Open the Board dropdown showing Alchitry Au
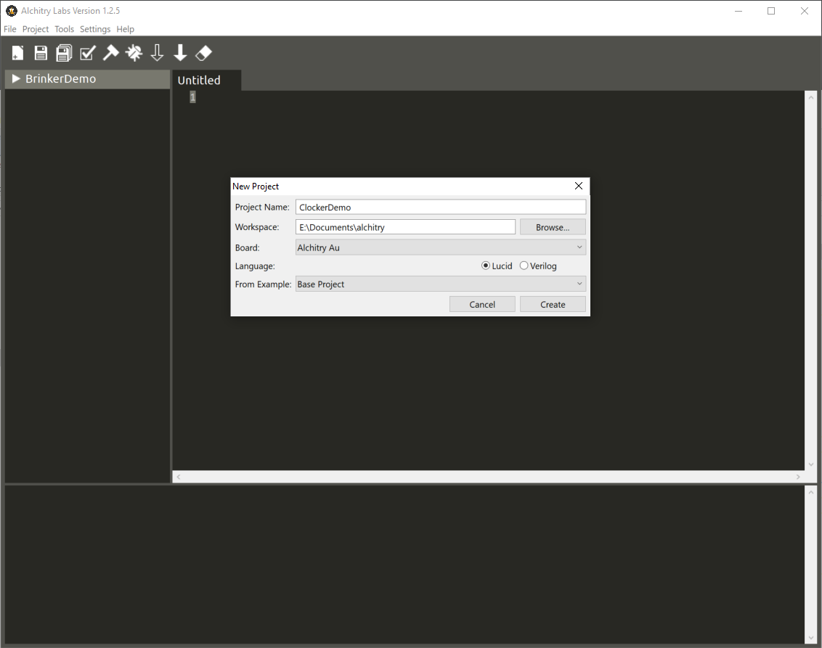Screen dimensions: 822x648 pos(440,247)
